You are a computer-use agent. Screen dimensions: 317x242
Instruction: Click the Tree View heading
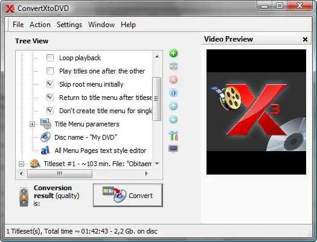pyautogui.click(x=32, y=41)
